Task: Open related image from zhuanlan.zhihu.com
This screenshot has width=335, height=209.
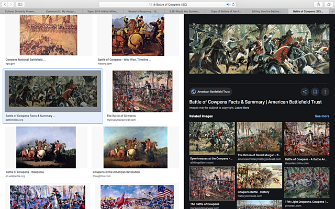Action: pos(307,139)
